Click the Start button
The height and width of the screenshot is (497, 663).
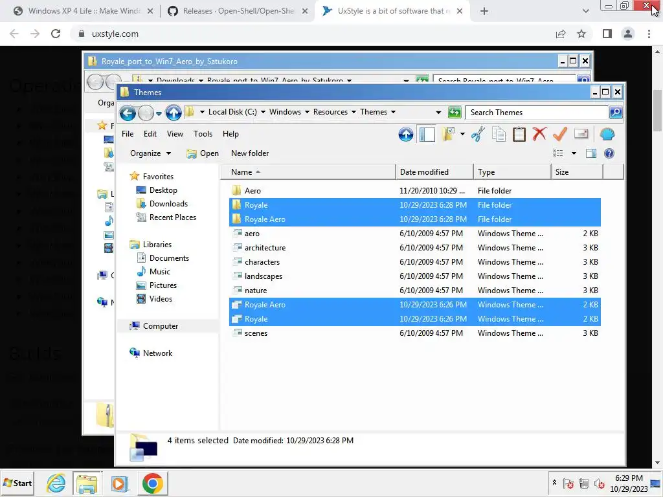point(17,483)
